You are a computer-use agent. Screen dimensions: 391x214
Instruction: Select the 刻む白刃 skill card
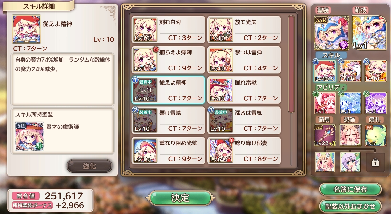tap(168, 30)
